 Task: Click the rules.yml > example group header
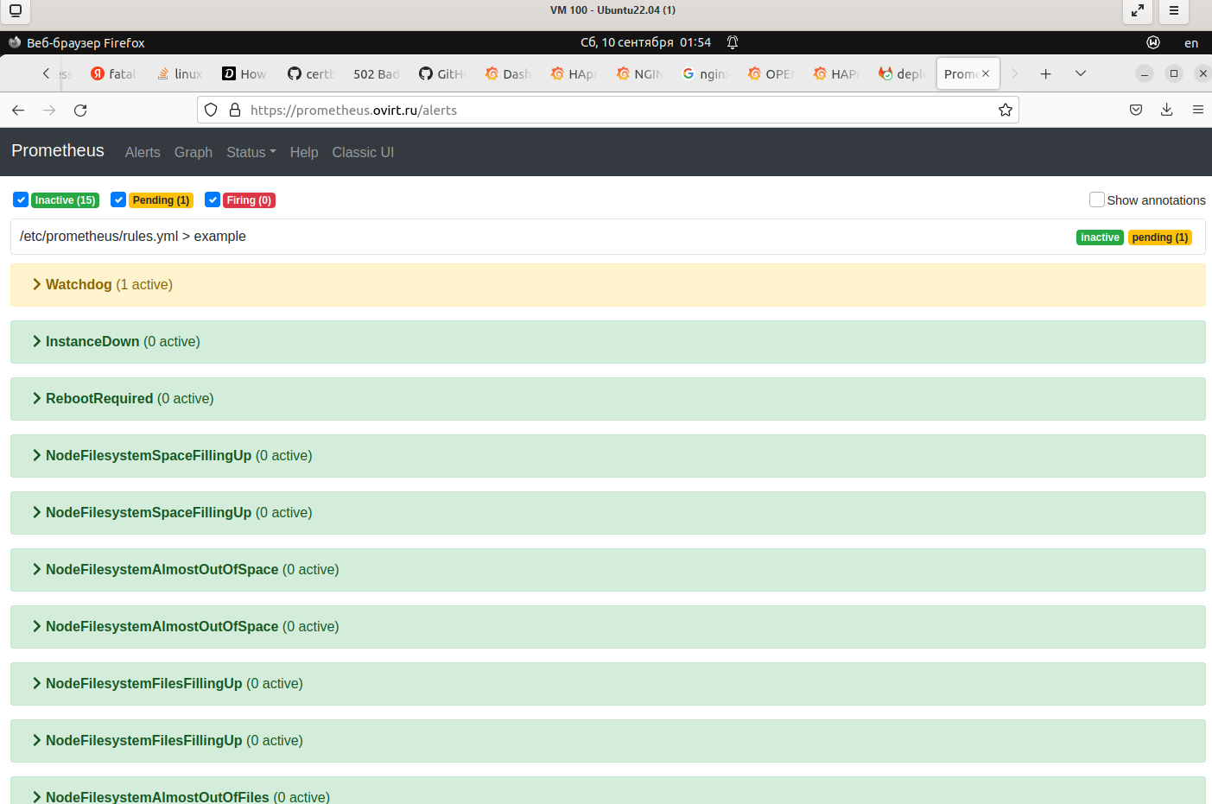(x=608, y=237)
